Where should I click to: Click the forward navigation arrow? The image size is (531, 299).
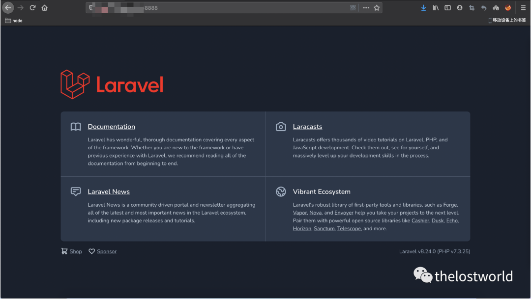20,8
